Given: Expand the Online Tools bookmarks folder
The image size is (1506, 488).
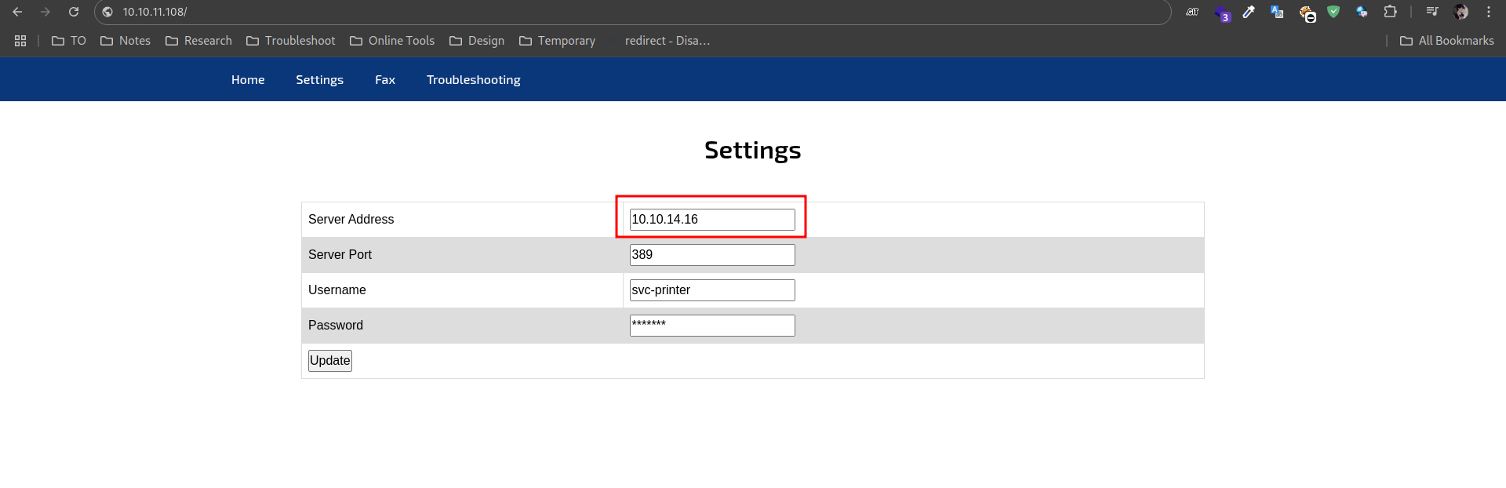Looking at the screenshot, I should click(x=392, y=41).
